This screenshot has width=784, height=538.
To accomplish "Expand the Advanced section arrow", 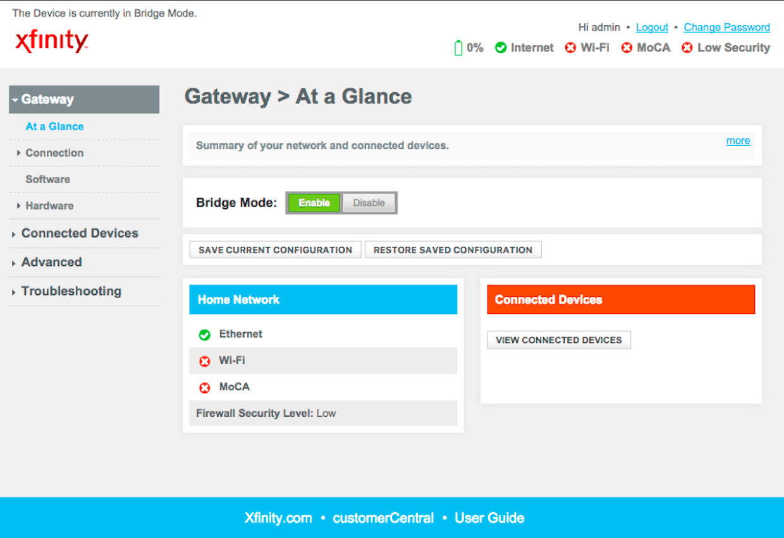I will coord(14,263).
